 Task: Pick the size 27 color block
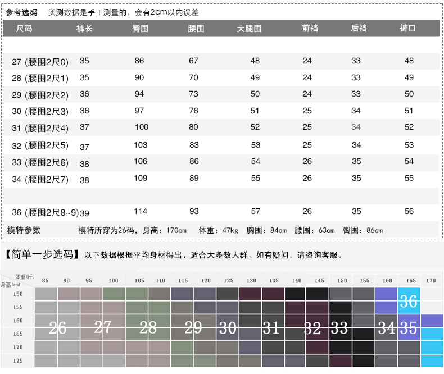103,327
